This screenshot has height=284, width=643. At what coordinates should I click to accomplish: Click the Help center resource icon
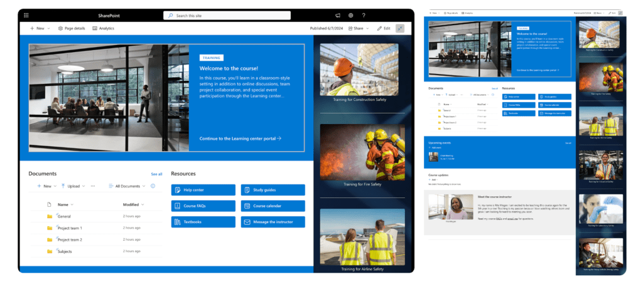[178, 190]
